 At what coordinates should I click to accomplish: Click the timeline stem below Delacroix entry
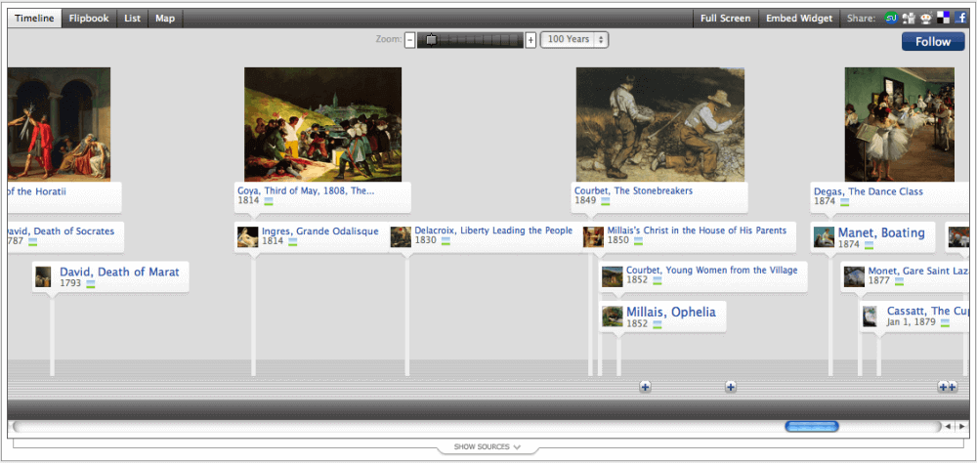click(x=406, y=316)
